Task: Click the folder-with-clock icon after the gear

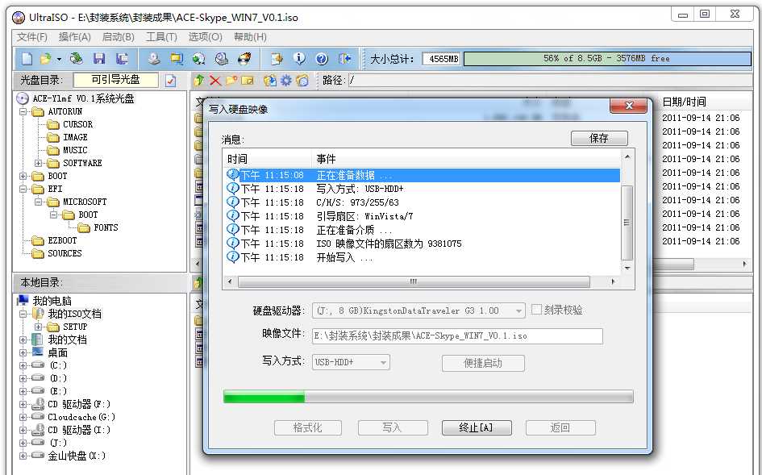Action: point(302,80)
